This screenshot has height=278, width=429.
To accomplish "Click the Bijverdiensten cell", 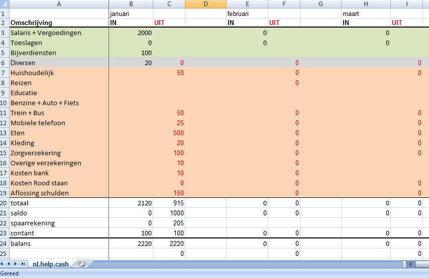I will 59,53.
